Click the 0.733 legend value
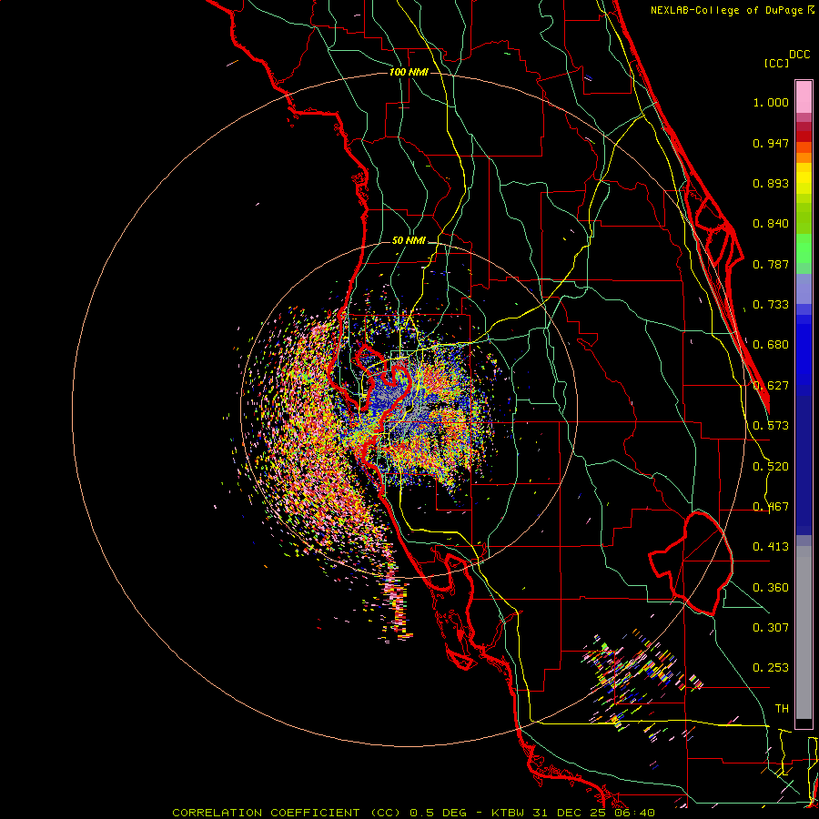The height and width of the screenshot is (819, 819). pos(771,305)
